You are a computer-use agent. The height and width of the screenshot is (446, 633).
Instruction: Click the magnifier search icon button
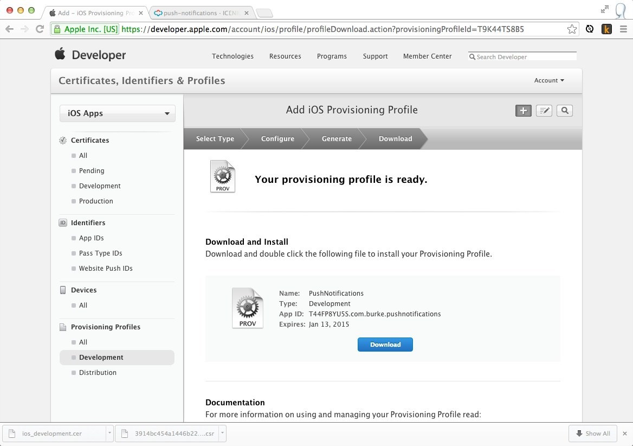[565, 111]
